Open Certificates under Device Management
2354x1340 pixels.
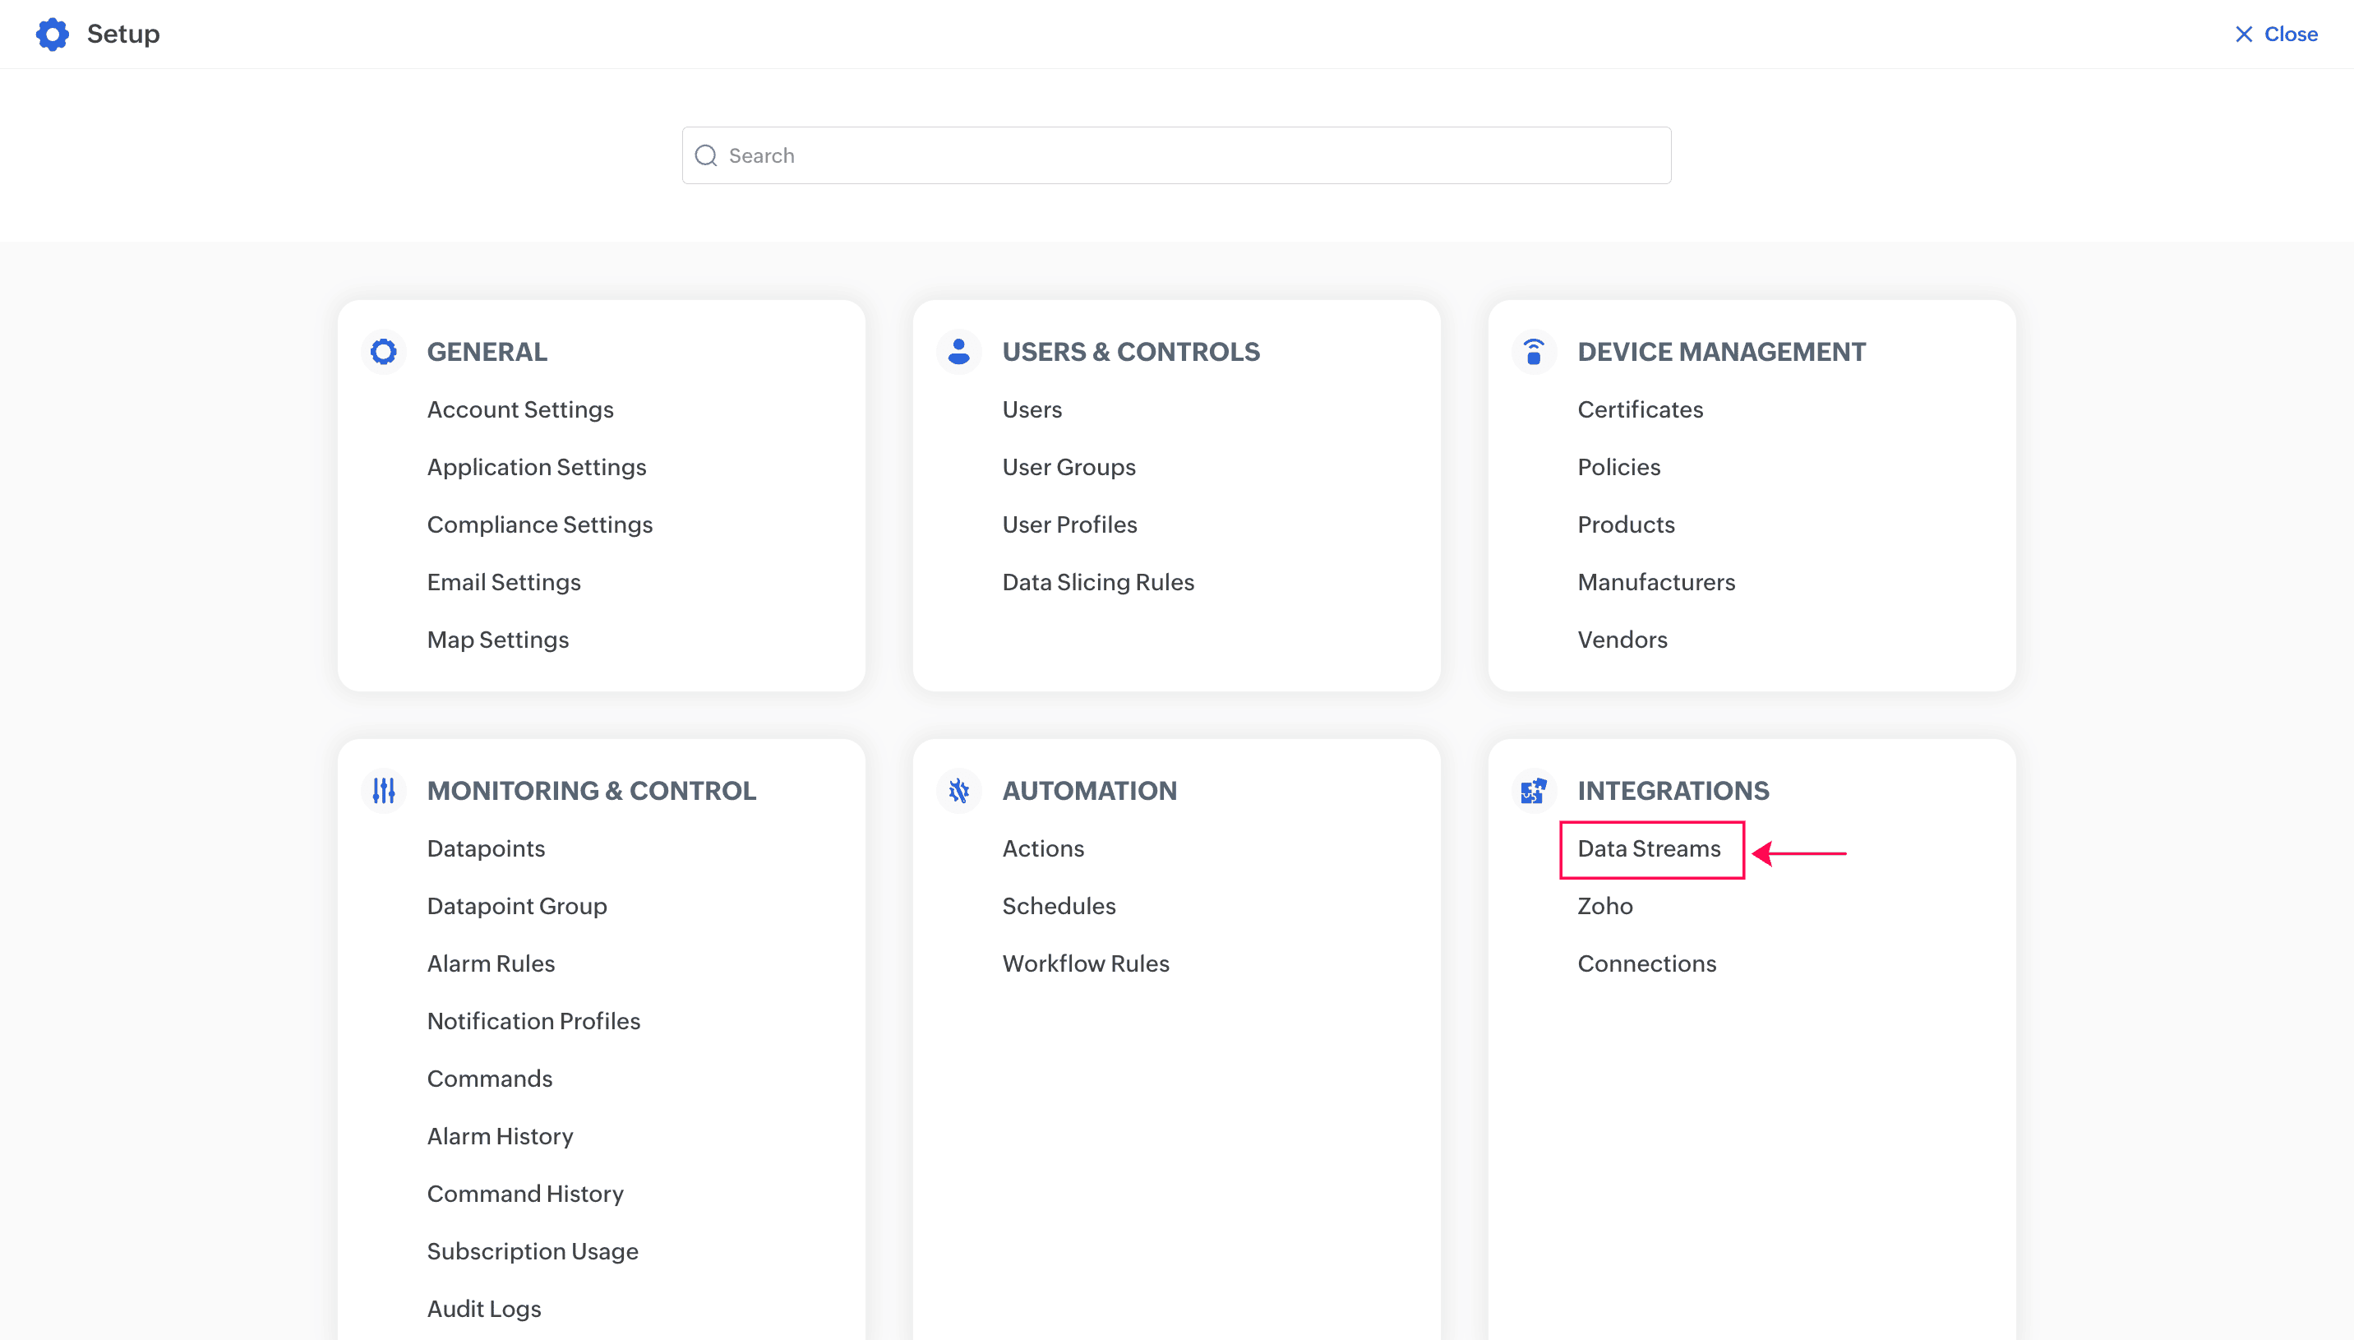coord(1641,409)
